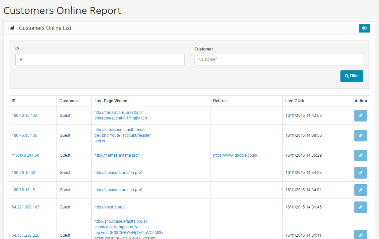This screenshot has height=239, width=379.
Task: Toggle the filter panel visibility eye button
Action: point(364,28)
